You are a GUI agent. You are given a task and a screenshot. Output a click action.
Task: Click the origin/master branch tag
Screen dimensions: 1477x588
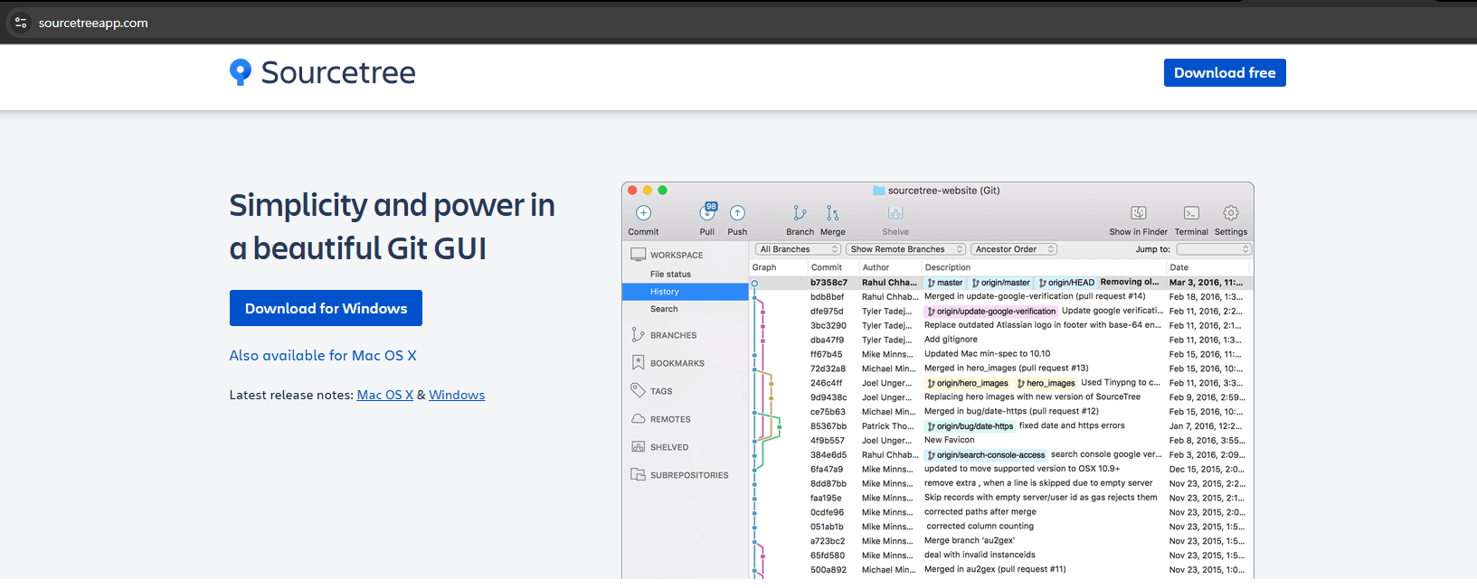click(x=1001, y=283)
